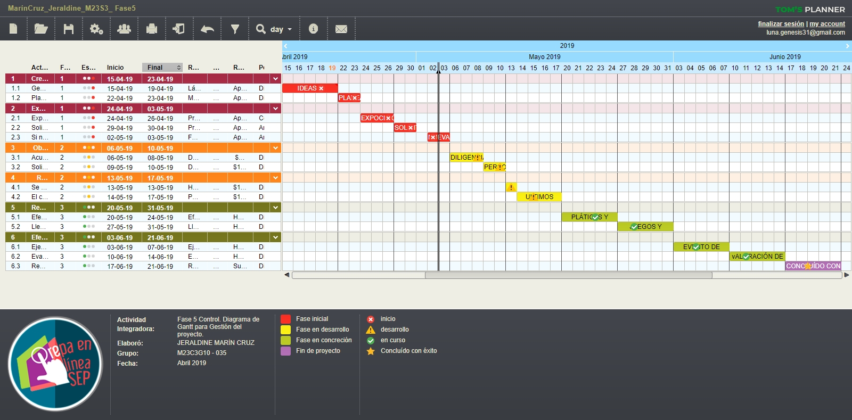Collapse group 5 using its chevron arrow

[275, 208]
